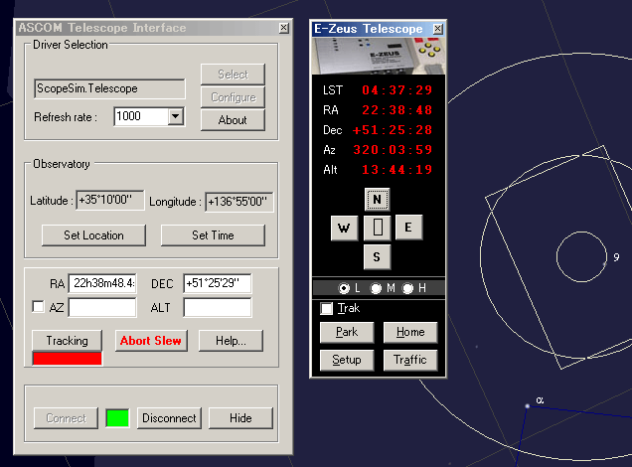Viewport: 632px width, 467px height.
Task: Click the DEC input field
Action: (218, 283)
